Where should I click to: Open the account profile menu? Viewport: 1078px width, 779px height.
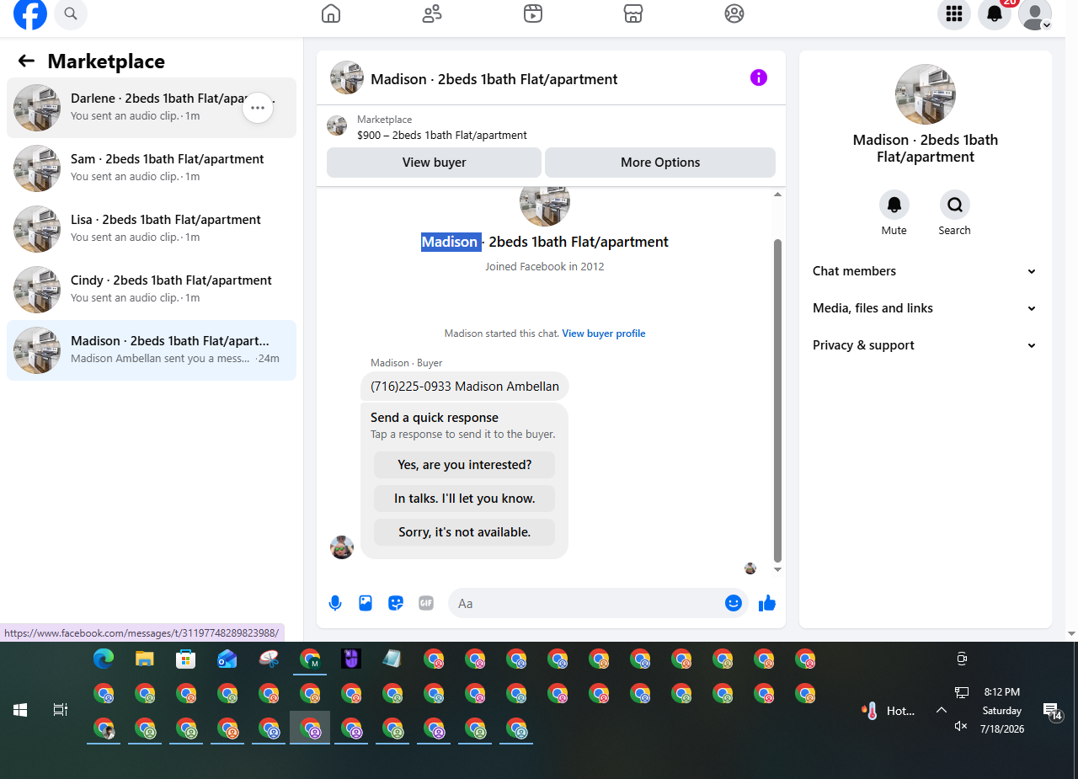[x=1035, y=13]
